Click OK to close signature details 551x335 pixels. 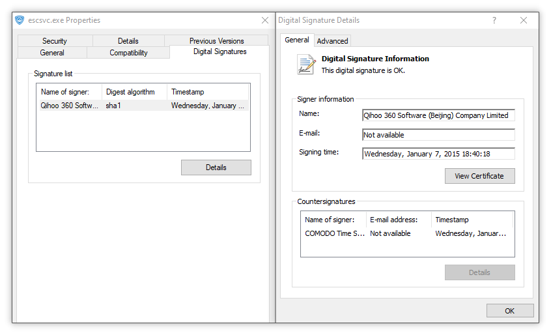pyautogui.click(x=509, y=311)
